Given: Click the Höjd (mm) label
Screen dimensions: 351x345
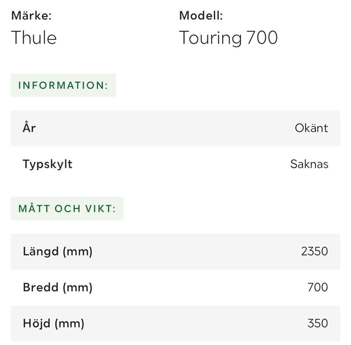Looking at the screenshot, I should pos(53,323).
